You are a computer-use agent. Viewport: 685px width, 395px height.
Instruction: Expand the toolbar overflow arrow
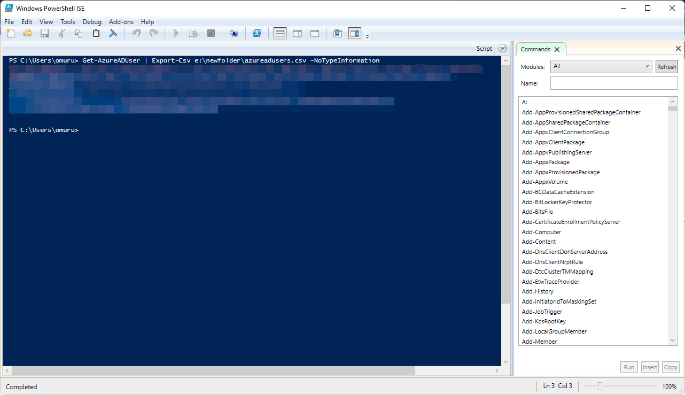367,35
